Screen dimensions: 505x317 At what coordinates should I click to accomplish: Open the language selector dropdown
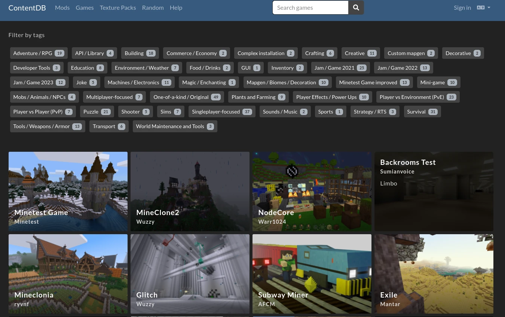483,7
